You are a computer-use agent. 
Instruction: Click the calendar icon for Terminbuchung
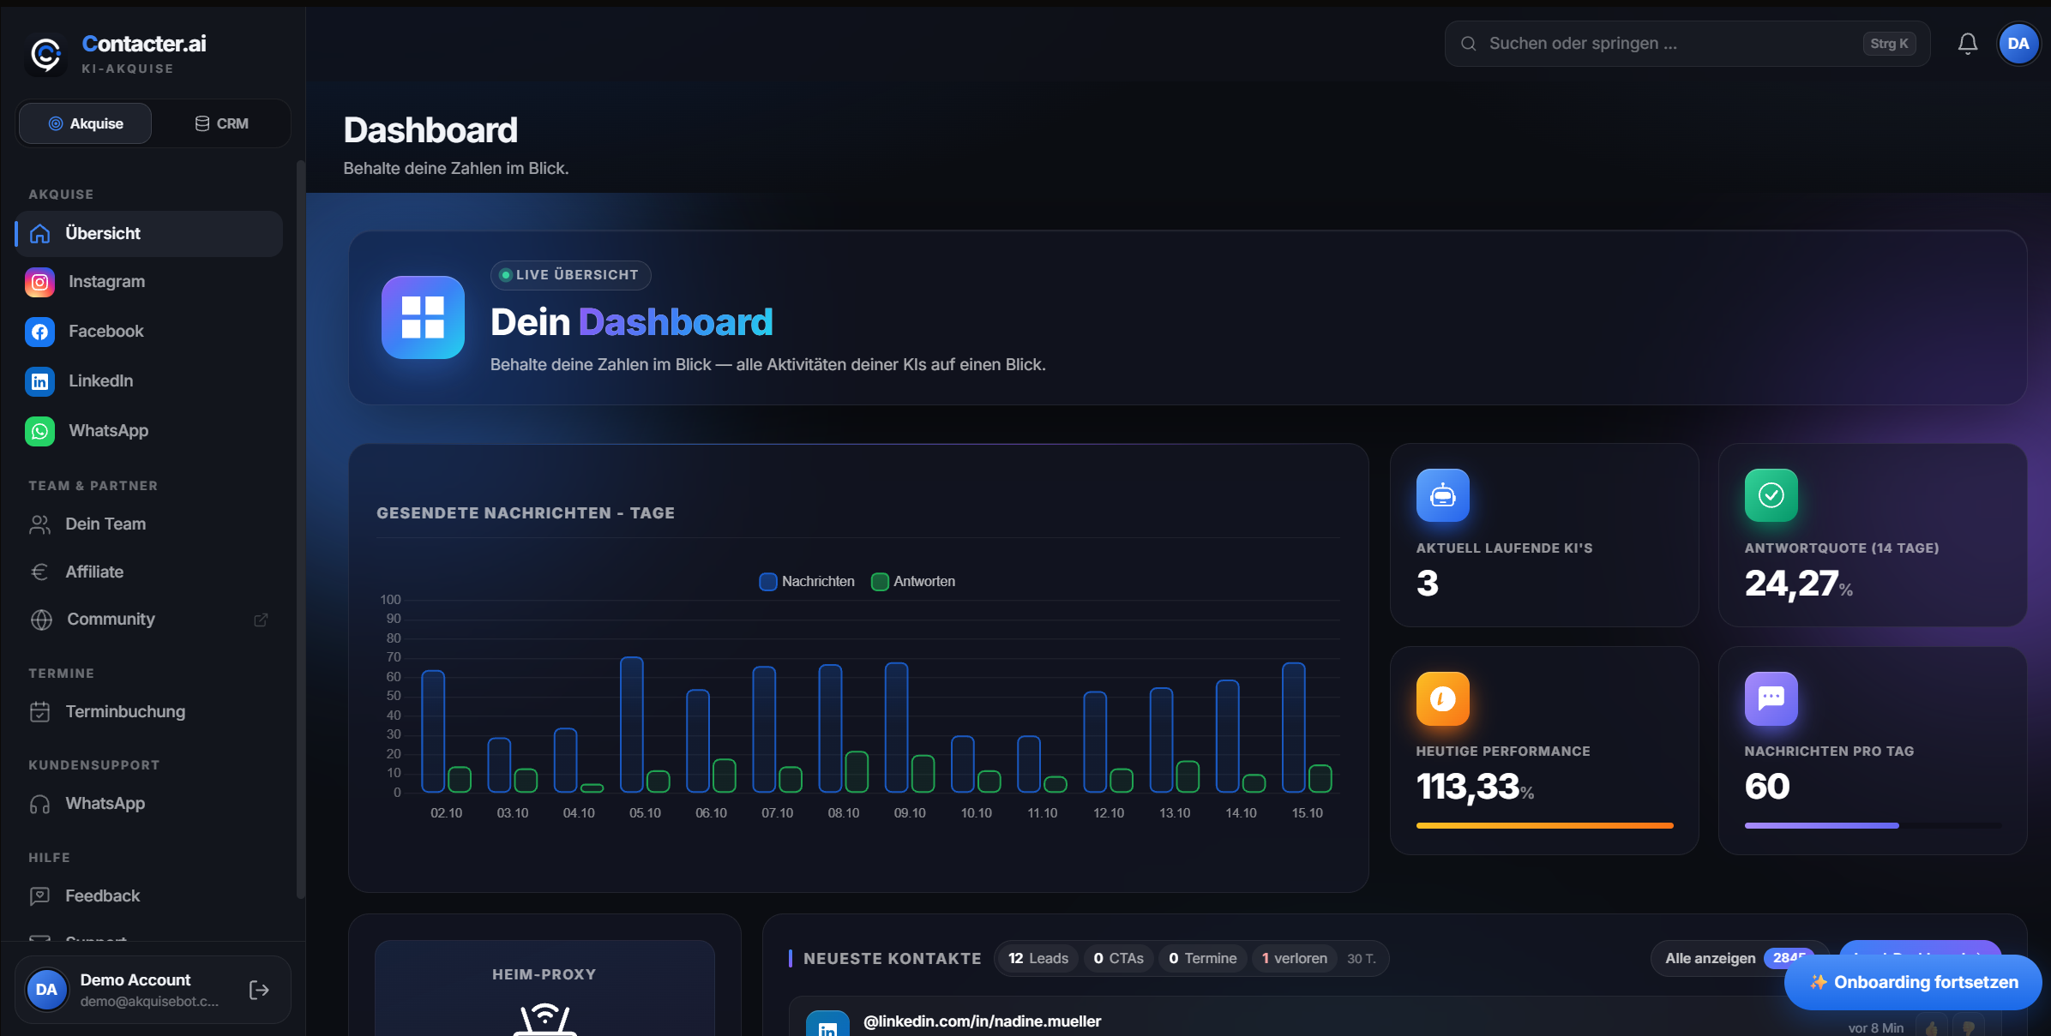[x=39, y=711]
